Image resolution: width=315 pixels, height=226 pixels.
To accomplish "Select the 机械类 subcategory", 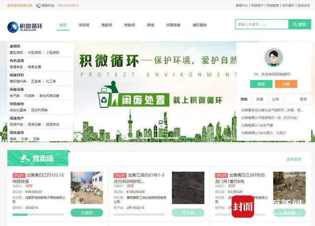I will pyautogui.click(x=30, y=96).
